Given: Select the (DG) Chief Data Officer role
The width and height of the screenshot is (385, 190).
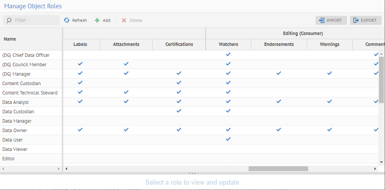Looking at the screenshot, I should click(26, 55).
